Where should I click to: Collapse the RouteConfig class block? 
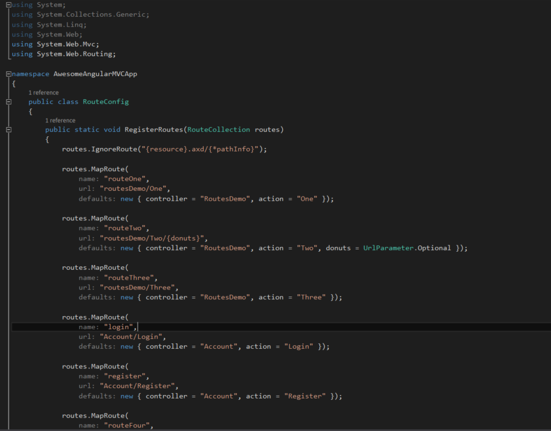[8, 102]
